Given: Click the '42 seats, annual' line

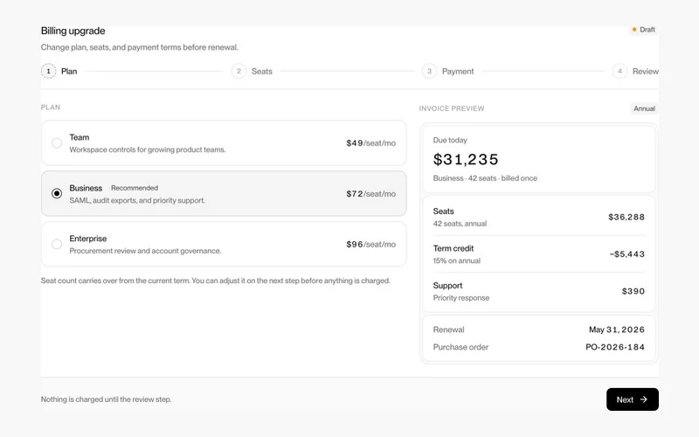Looking at the screenshot, I should (460, 224).
